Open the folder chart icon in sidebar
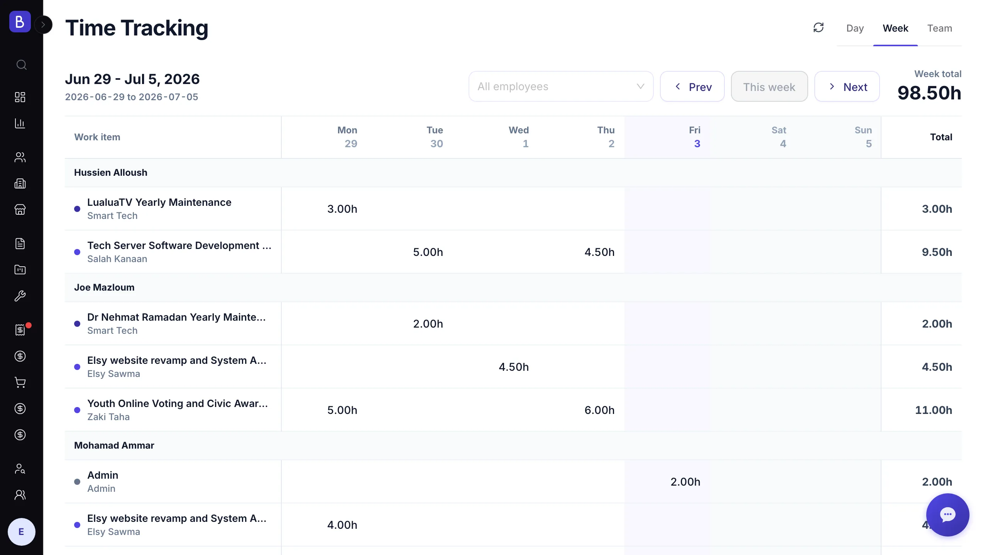The width and height of the screenshot is (988, 555). click(20, 270)
